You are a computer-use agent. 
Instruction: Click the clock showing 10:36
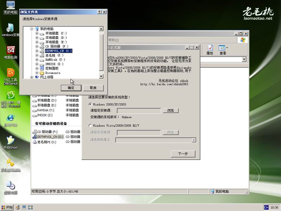(274, 207)
